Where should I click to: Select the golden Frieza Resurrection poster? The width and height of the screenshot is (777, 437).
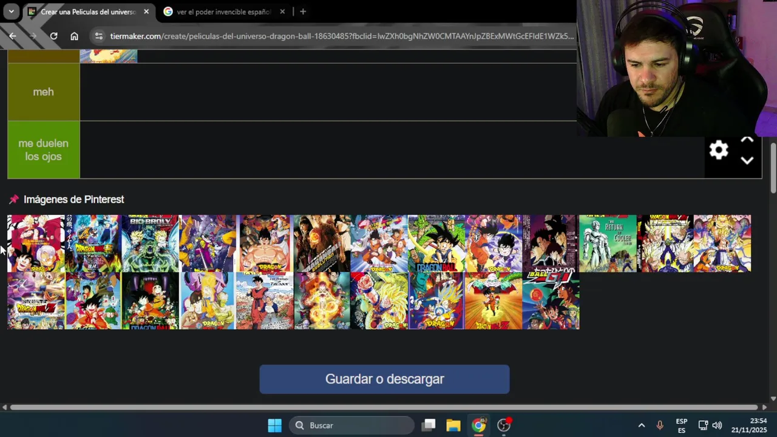[322, 300]
